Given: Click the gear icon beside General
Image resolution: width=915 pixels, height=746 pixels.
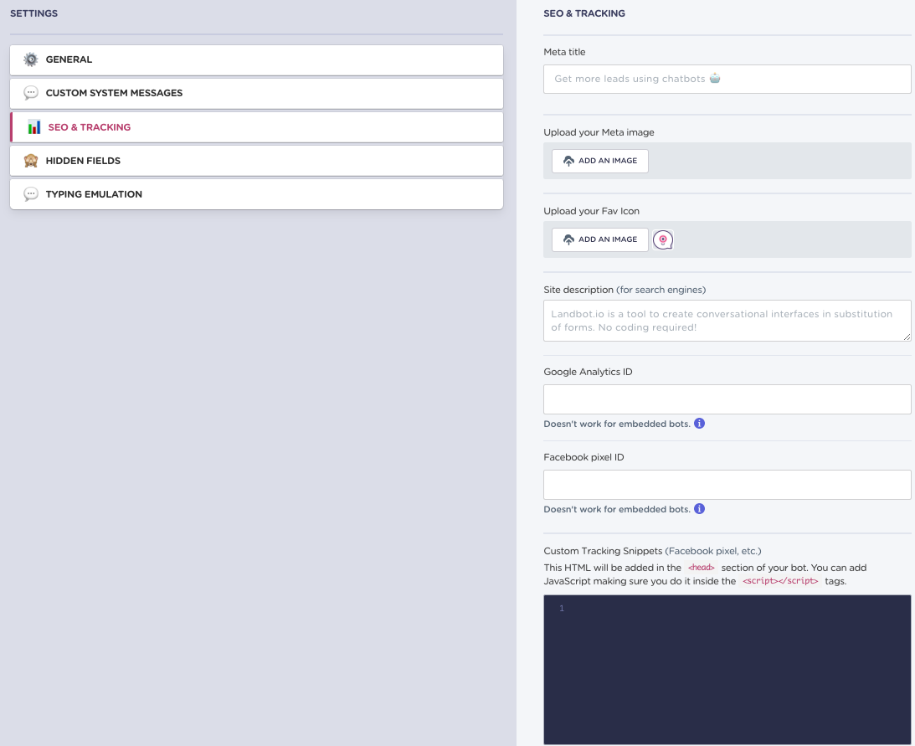Looking at the screenshot, I should coord(31,59).
